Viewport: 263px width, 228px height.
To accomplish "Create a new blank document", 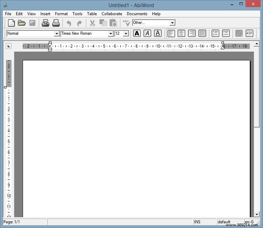I will tap(11, 23).
